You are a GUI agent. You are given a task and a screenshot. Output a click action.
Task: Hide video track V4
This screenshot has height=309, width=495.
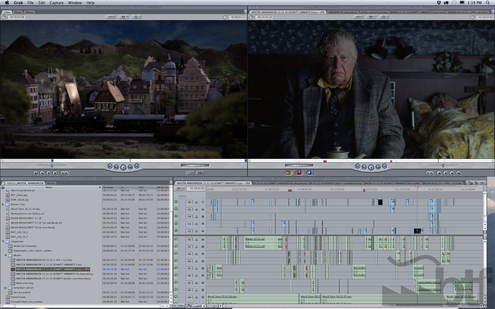(x=176, y=217)
